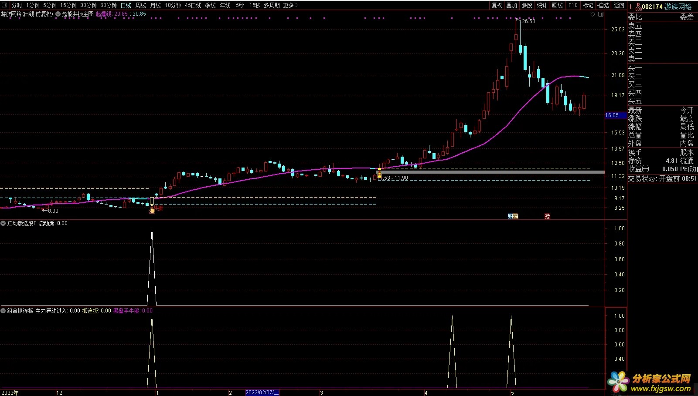
Task: Click the 牛振 signal hand icon
Action: (x=152, y=210)
